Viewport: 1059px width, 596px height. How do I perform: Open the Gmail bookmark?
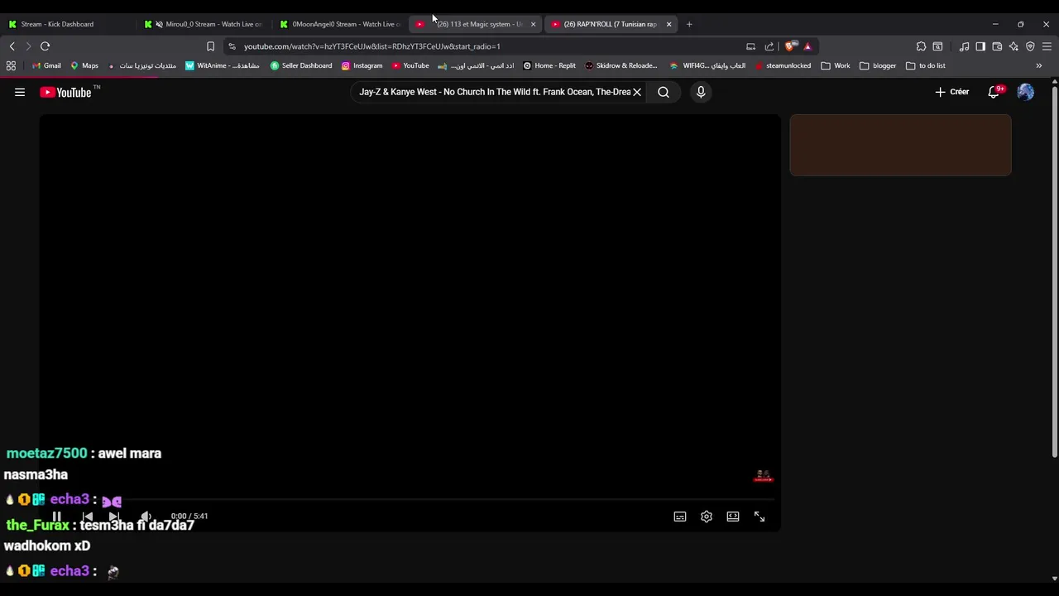coord(46,65)
